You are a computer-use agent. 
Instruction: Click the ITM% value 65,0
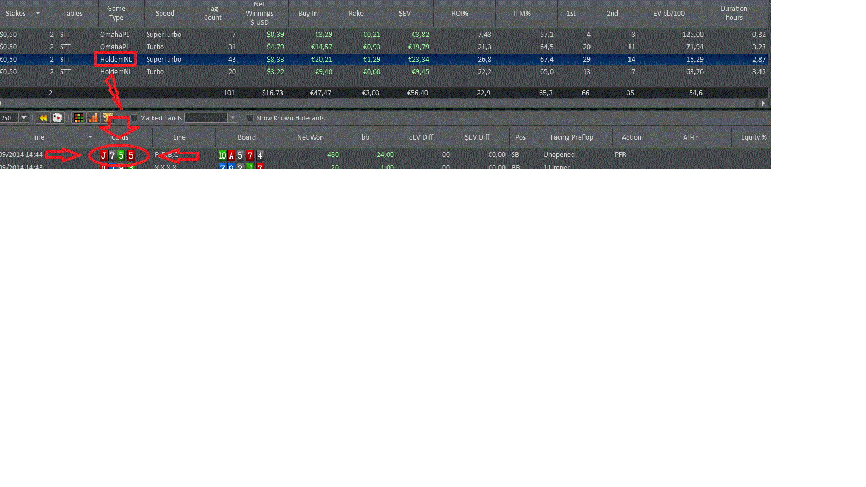click(547, 71)
